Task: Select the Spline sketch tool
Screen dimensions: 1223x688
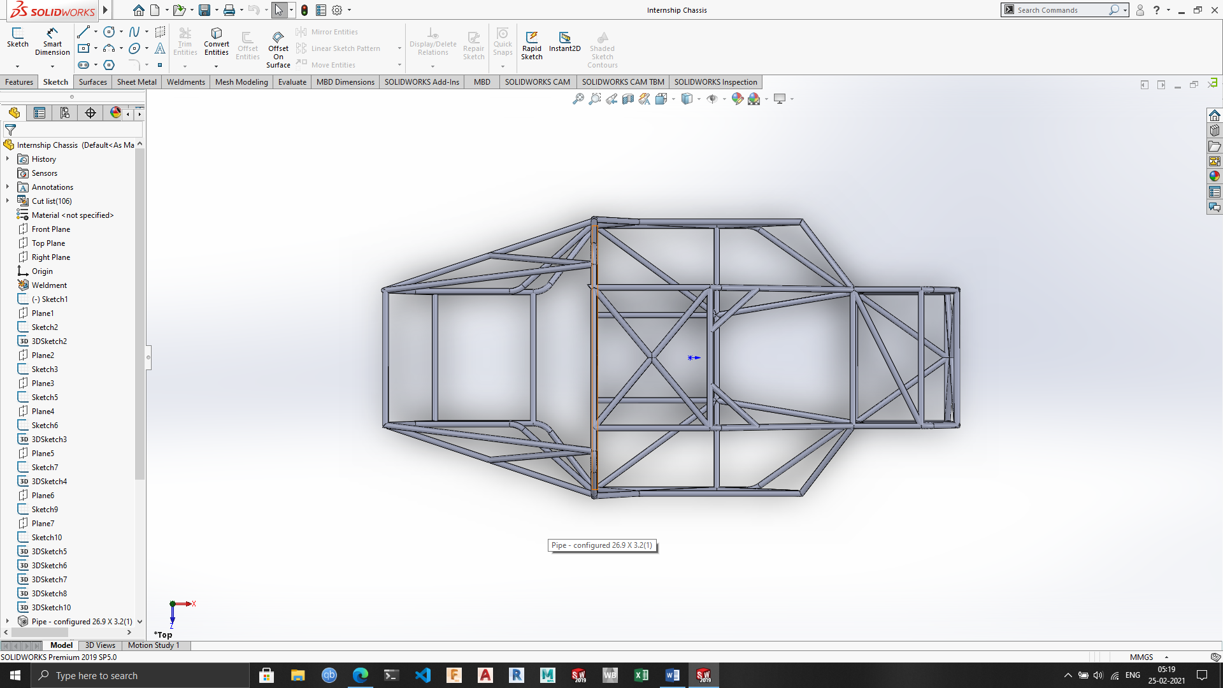Action: coord(134,32)
